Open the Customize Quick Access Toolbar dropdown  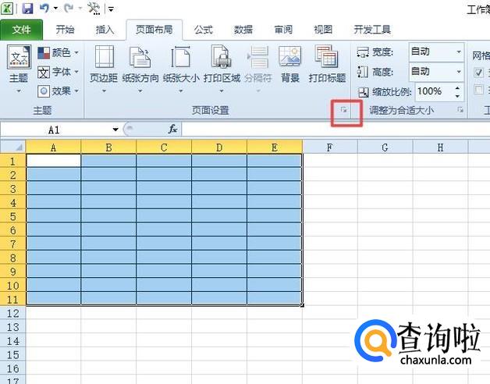(x=111, y=9)
